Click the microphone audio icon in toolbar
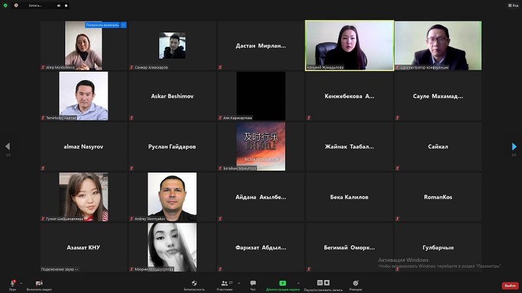 coord(12,283)
